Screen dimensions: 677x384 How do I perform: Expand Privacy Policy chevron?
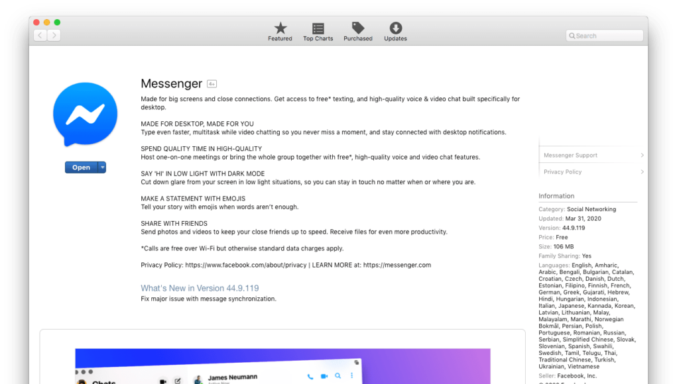(x=642, y=171)
